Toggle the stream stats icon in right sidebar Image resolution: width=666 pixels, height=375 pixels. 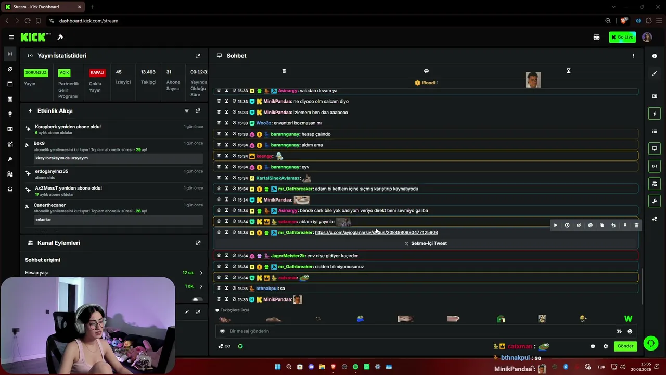tap(655, 166)
